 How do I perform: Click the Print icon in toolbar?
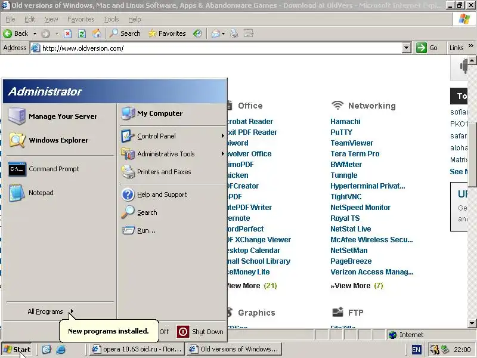[234, 33]
